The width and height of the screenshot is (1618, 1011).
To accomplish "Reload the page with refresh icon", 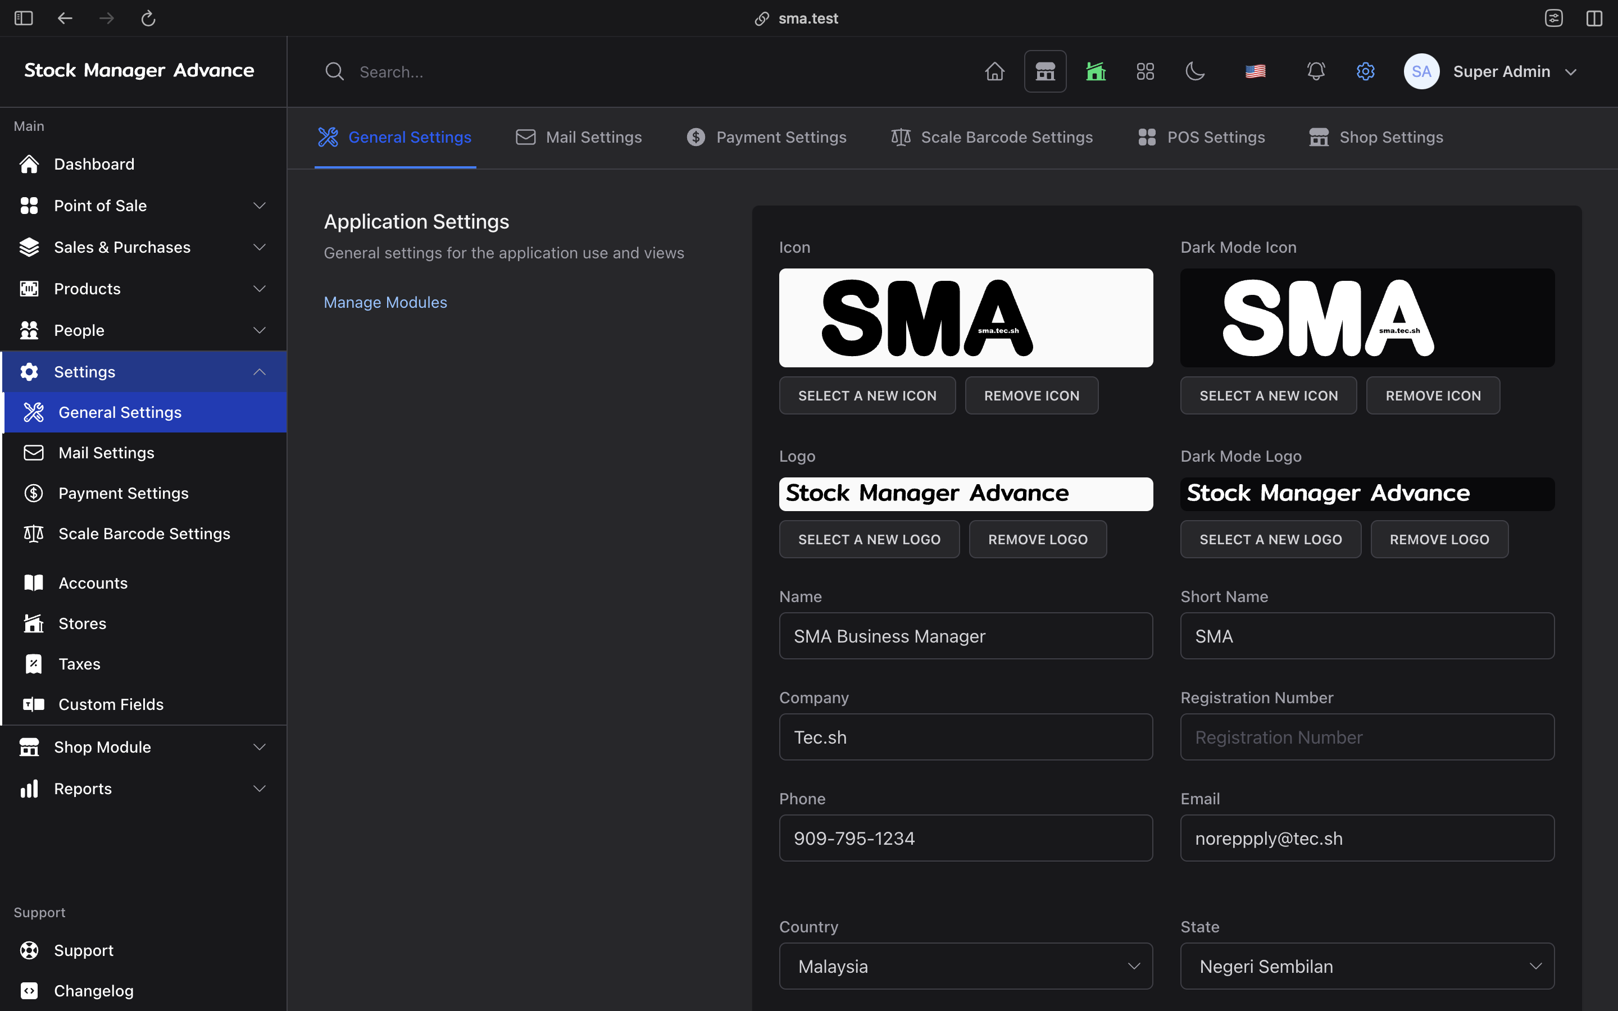I will click(x=148, y=18).
